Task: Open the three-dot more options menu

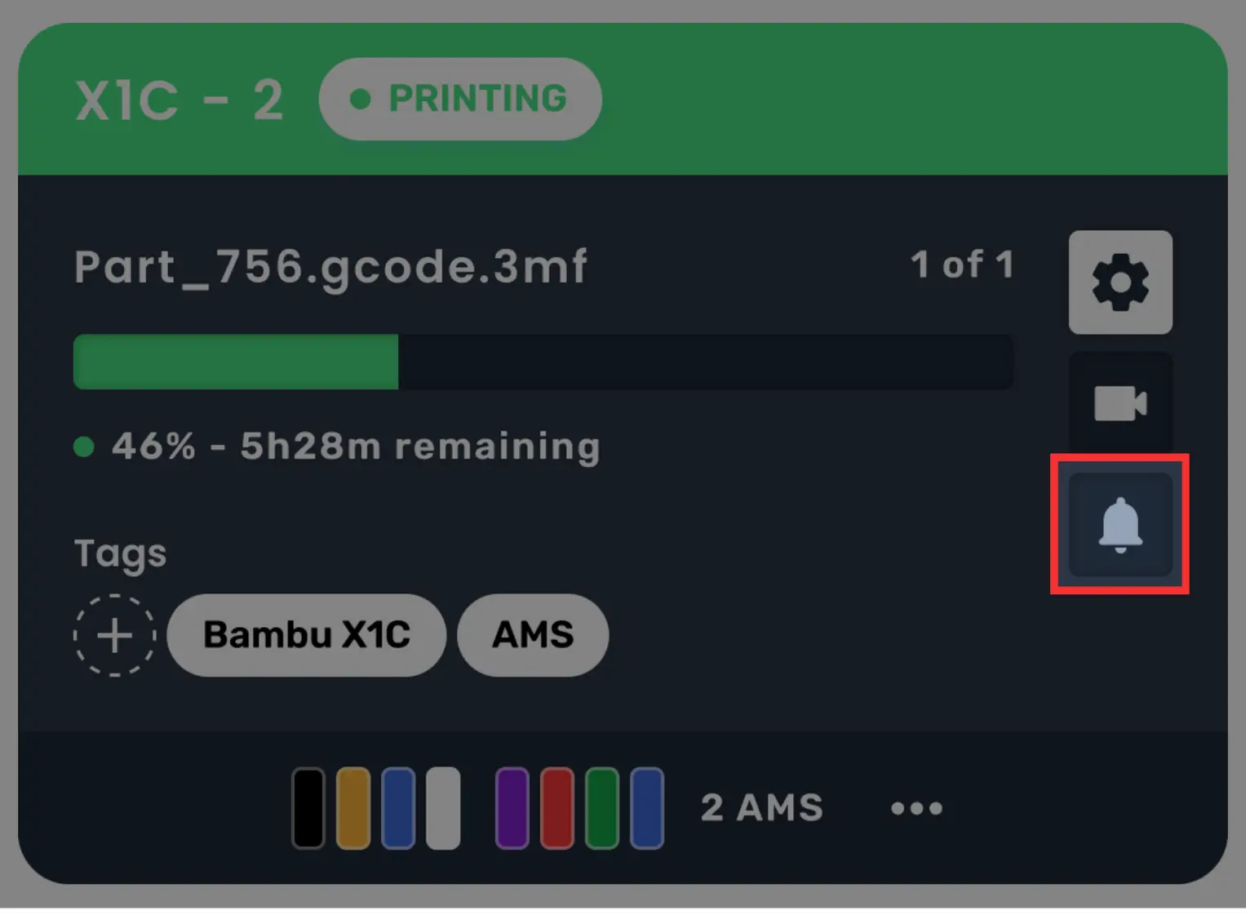Action: pos(916,808)
